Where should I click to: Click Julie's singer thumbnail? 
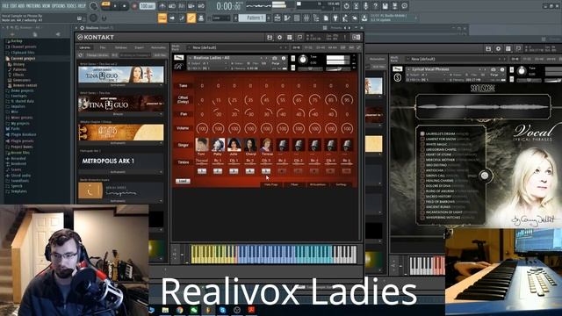tap(234, 144)
